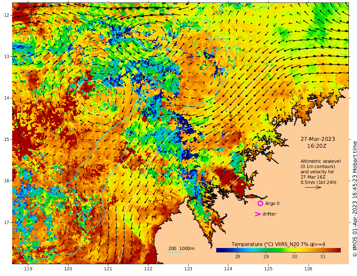
Task: Click latitude axis label -16
Action: 6,181
